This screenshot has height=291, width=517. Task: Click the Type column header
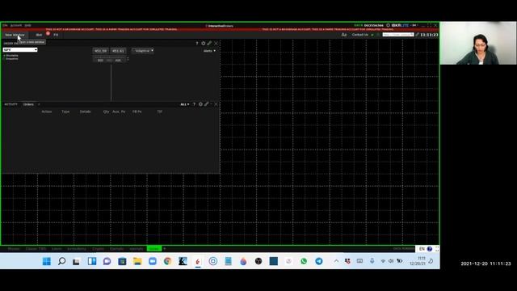point(65,112)
